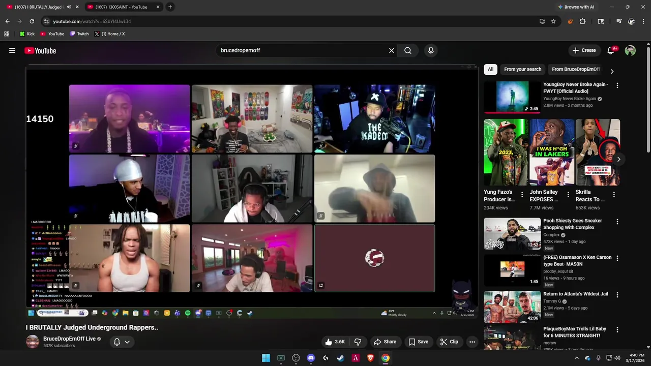
Task: Open Discord from taskbar
Action: click(x=311, y=358)
